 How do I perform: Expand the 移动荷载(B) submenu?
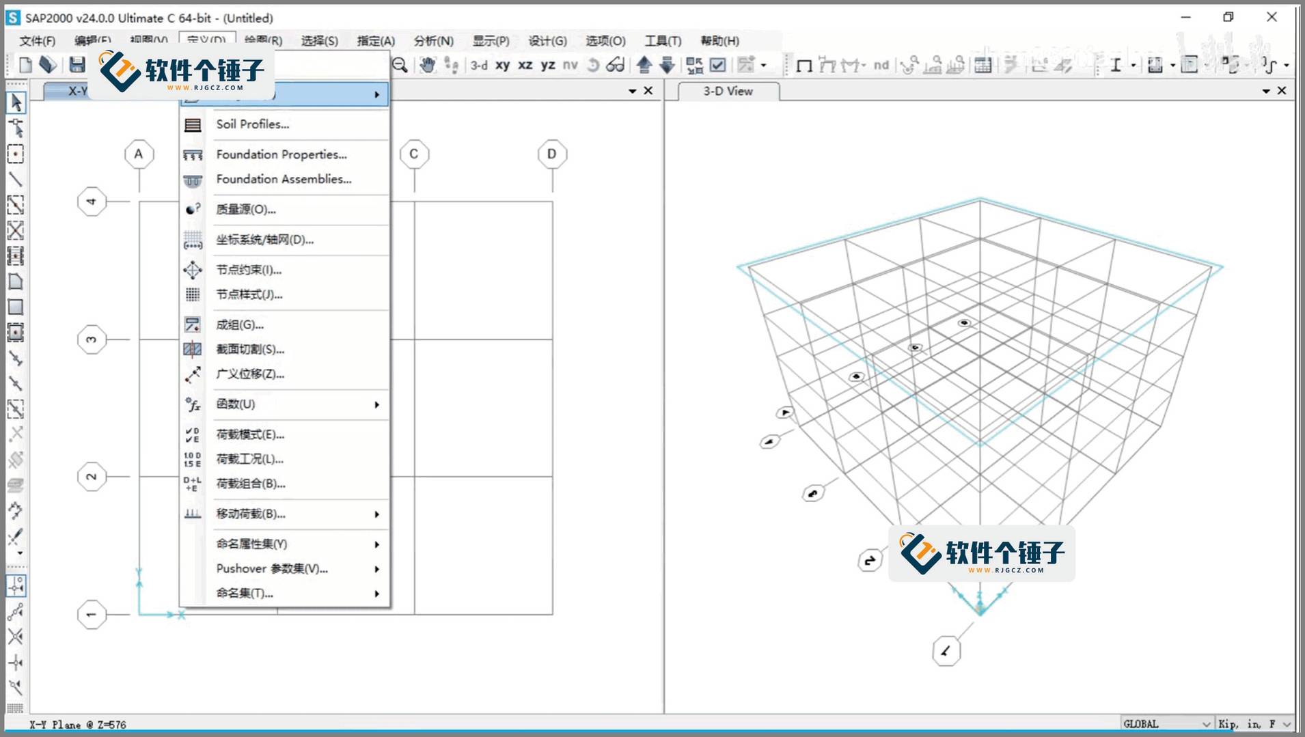285,514
